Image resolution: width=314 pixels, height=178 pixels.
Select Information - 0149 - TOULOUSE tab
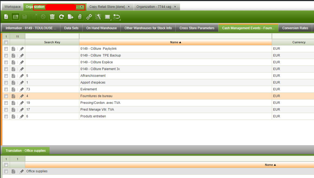[x=31, y=28]
